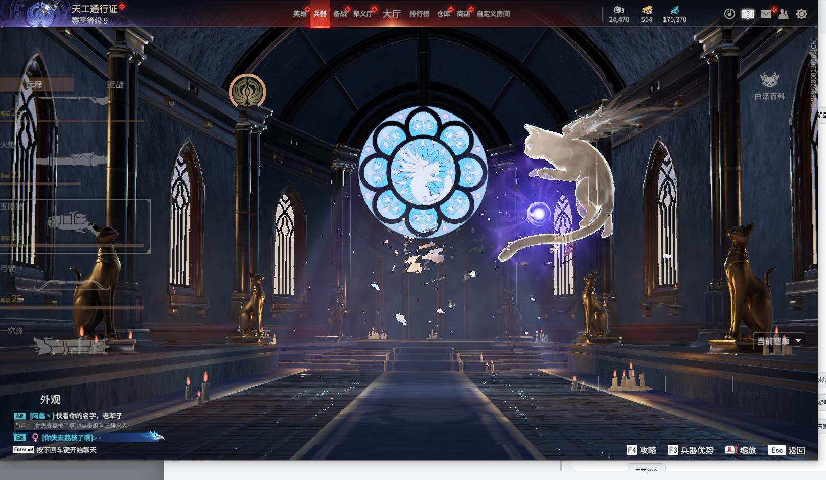
Task: Open the 外观 appearance section
Action: 50,400
